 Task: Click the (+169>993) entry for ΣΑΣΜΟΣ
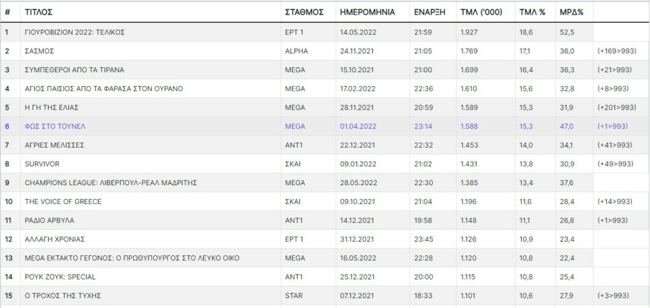(616, 51)
